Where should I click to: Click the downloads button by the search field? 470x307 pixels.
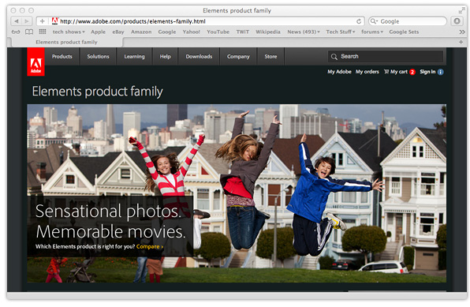pyautogui.click(x=457, y=21)
